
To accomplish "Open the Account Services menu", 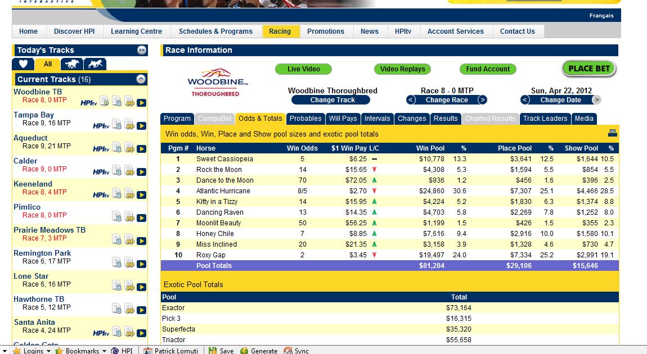I will [x=456, y=31].
